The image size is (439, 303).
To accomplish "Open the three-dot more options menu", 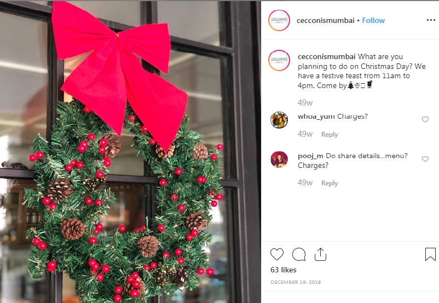I will [x=431, y=20].
